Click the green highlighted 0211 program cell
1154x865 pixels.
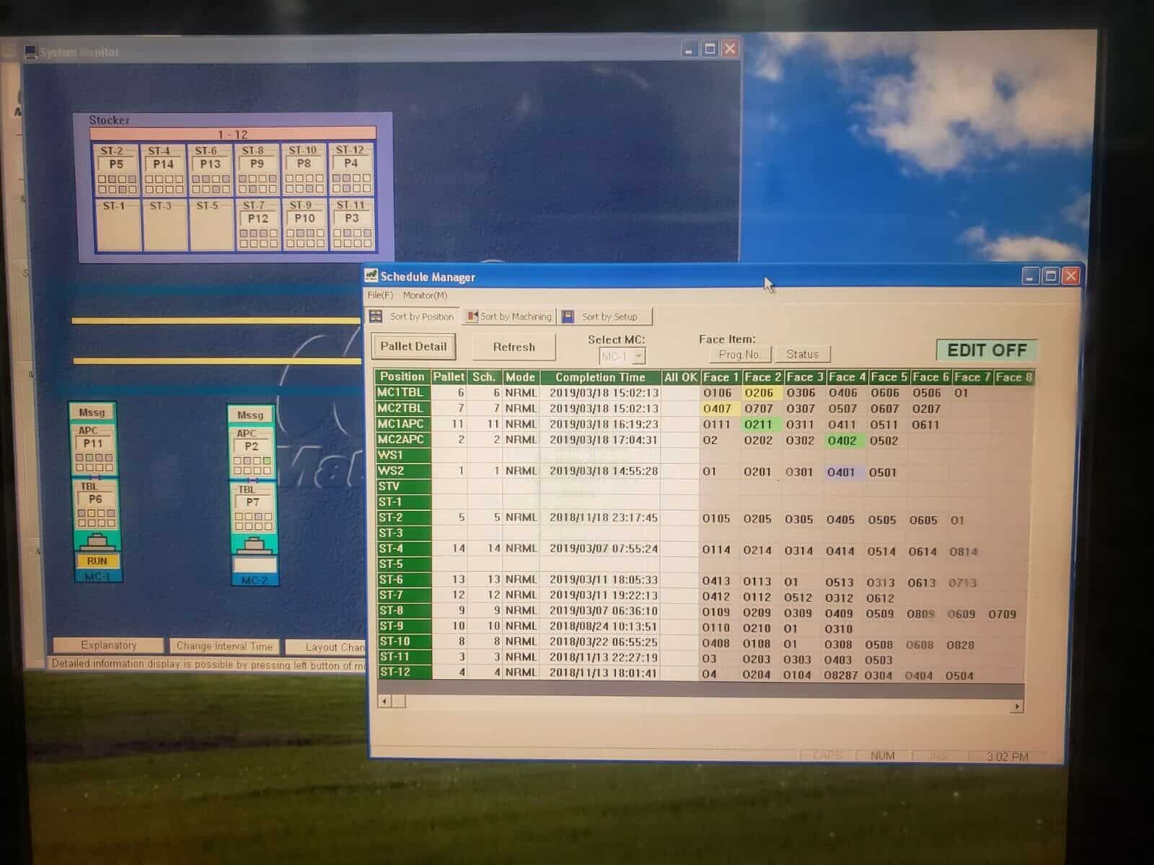coord(758,425)
